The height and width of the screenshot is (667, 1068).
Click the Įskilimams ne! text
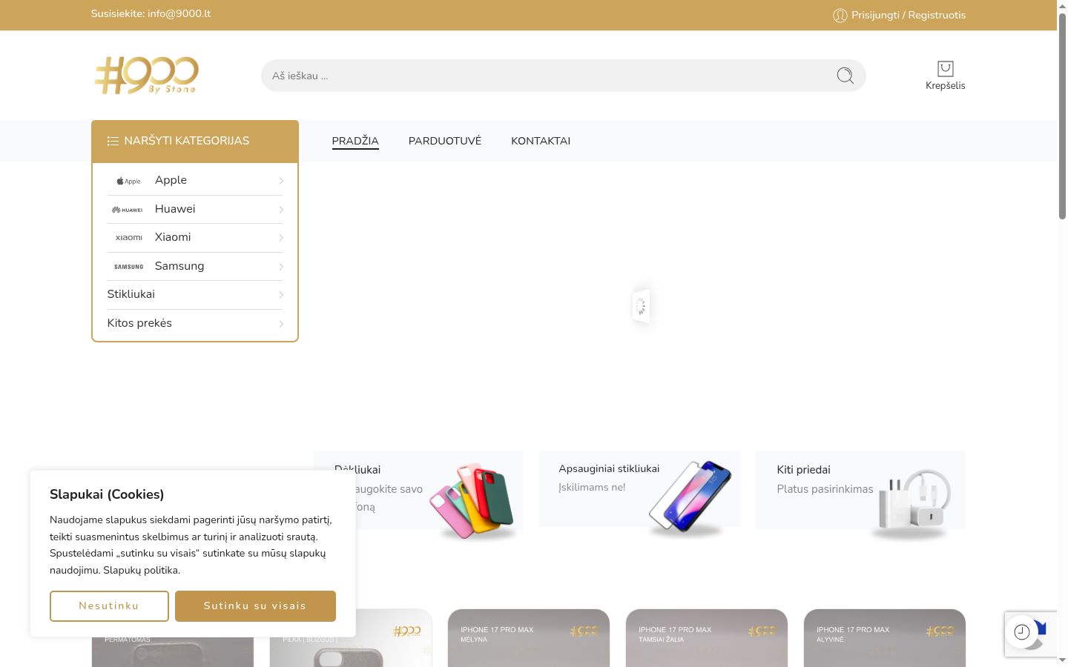click(x=592, y=488)
